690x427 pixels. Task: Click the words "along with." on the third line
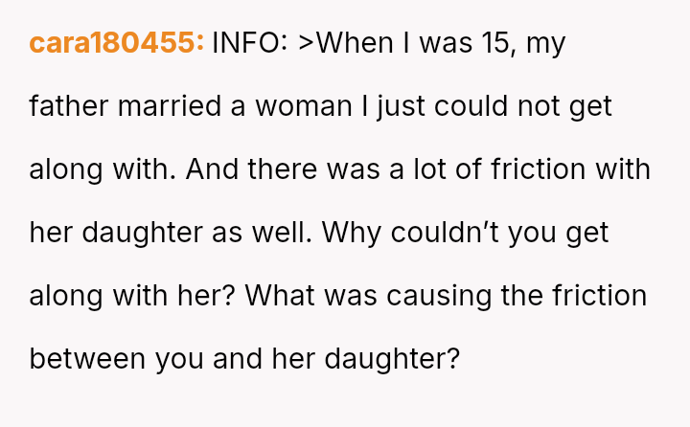103,169
